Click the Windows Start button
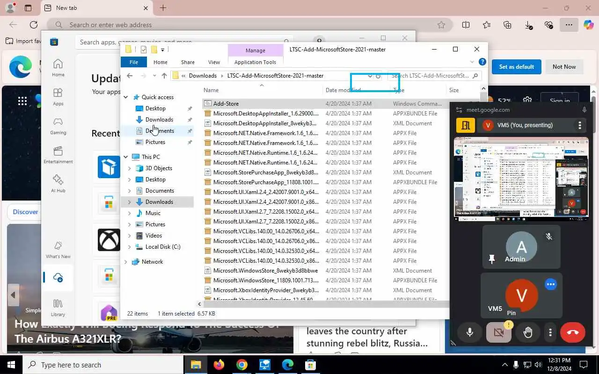599x374 pixels. pos(11,365)
